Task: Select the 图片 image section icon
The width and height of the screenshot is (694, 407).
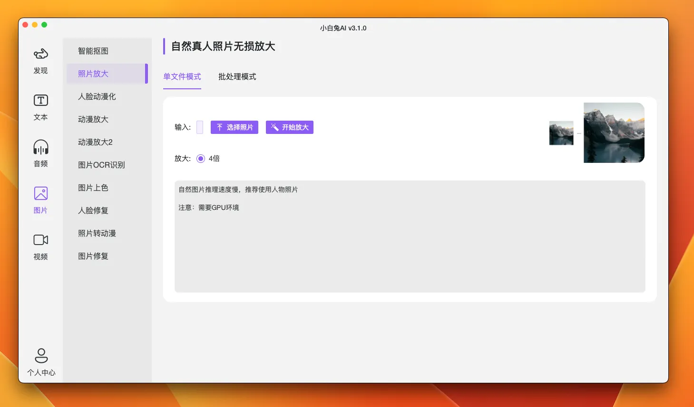Action: point(40,193)
